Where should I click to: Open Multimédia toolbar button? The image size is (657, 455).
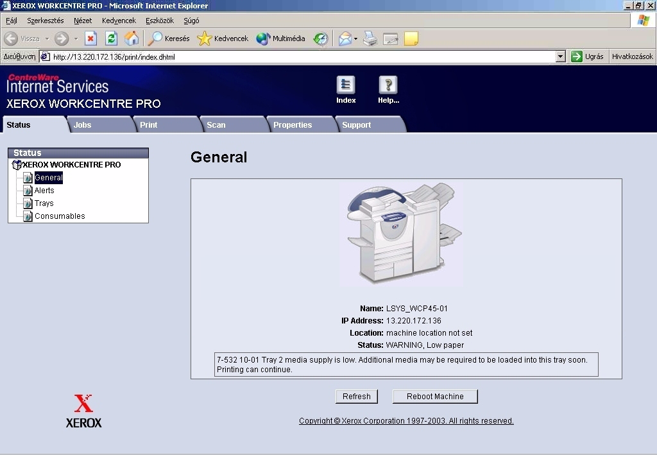click(x=280, y=39)
